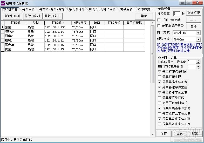Switch to 转台/合台打印设置 tab

[102, 10]
